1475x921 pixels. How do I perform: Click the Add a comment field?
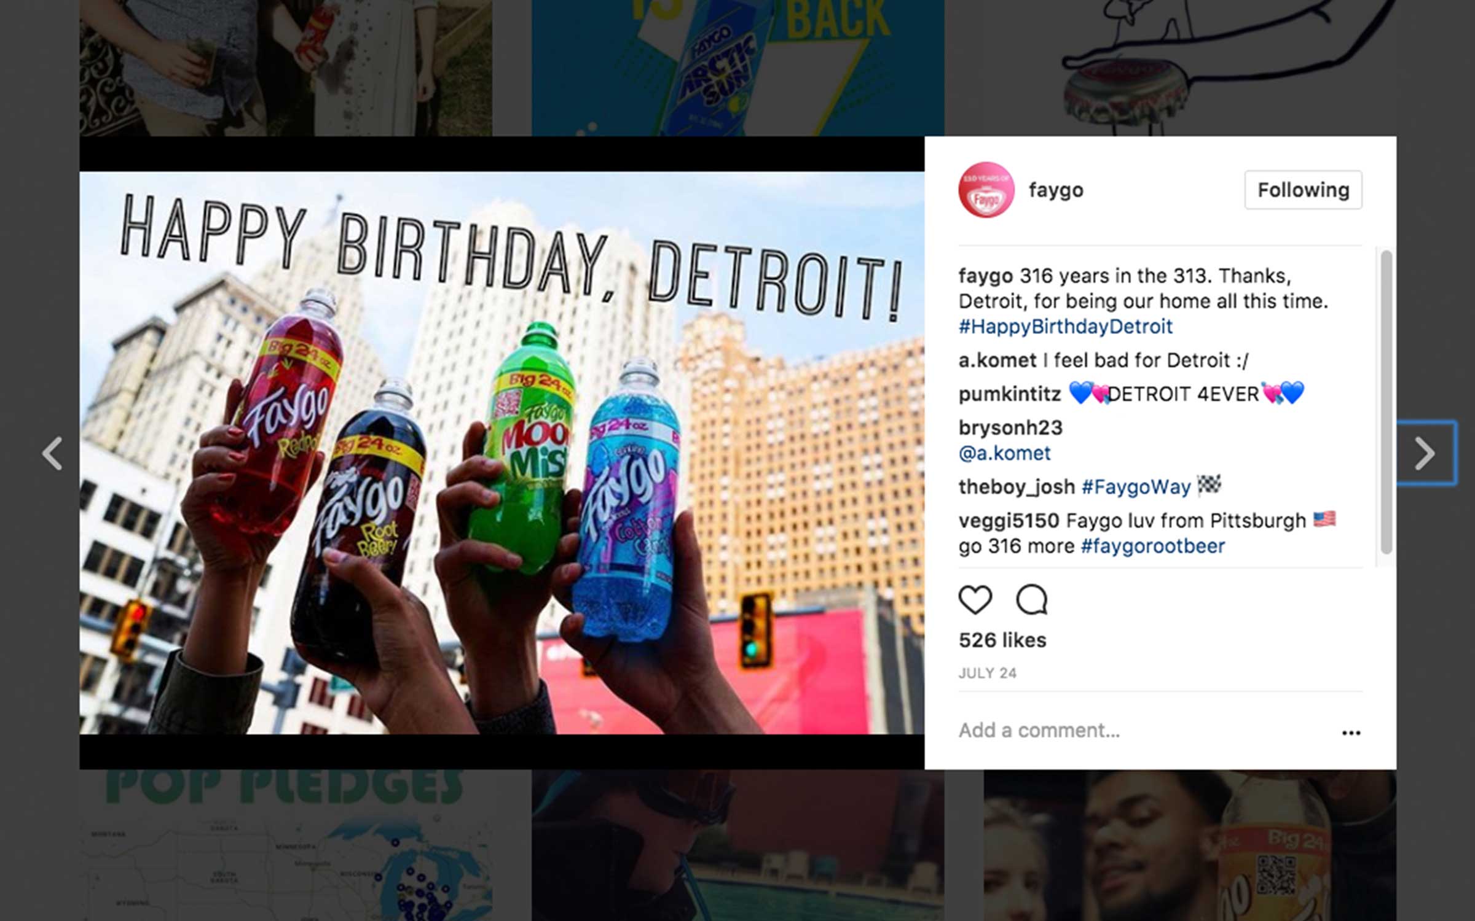[1143, 730]
